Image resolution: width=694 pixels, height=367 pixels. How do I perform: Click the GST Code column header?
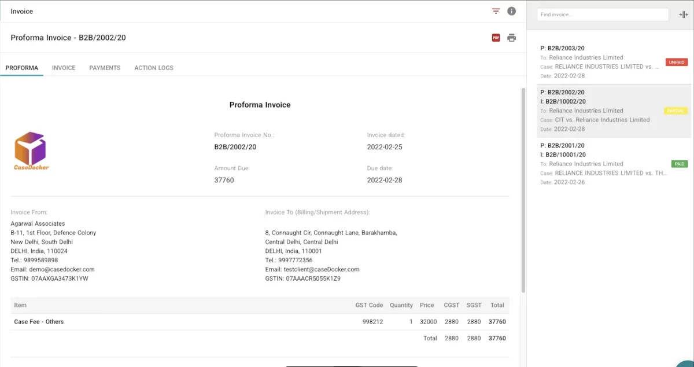pyautogui.click(x=369, y=305)
